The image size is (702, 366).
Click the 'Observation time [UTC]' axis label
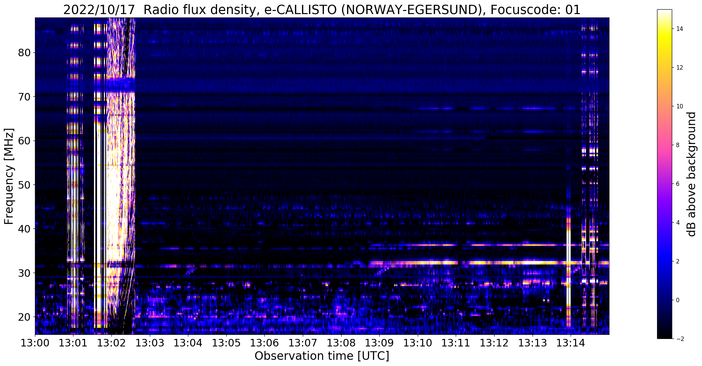point(322,356)
